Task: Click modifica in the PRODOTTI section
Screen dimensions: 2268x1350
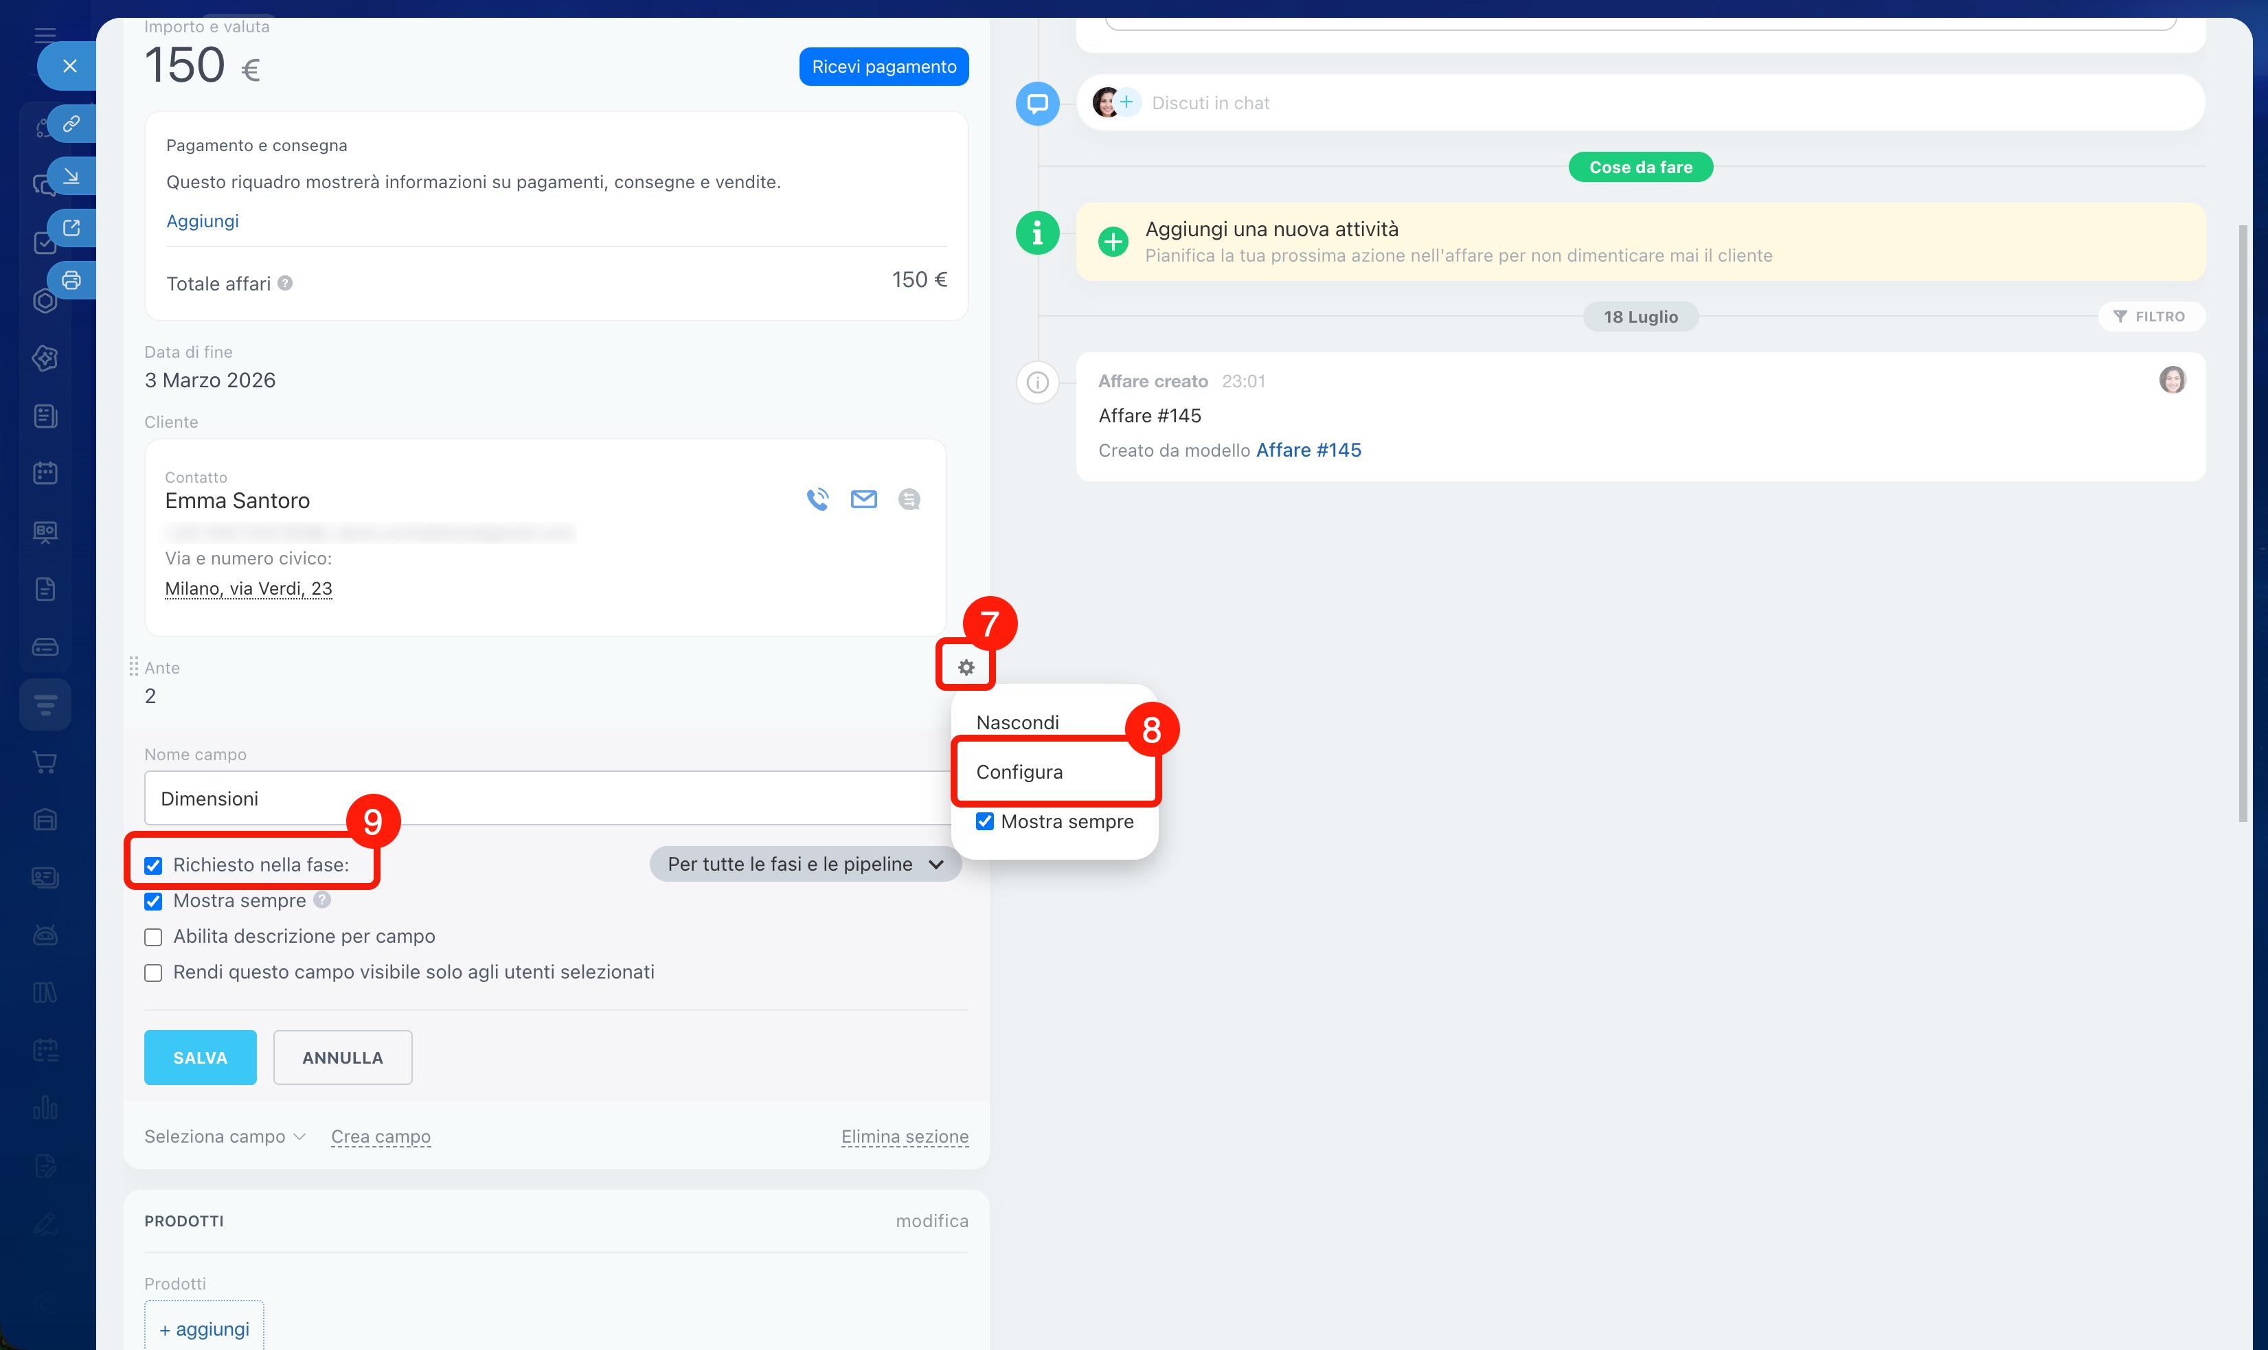Action: pyautogui.click(x=931, y=1221)
